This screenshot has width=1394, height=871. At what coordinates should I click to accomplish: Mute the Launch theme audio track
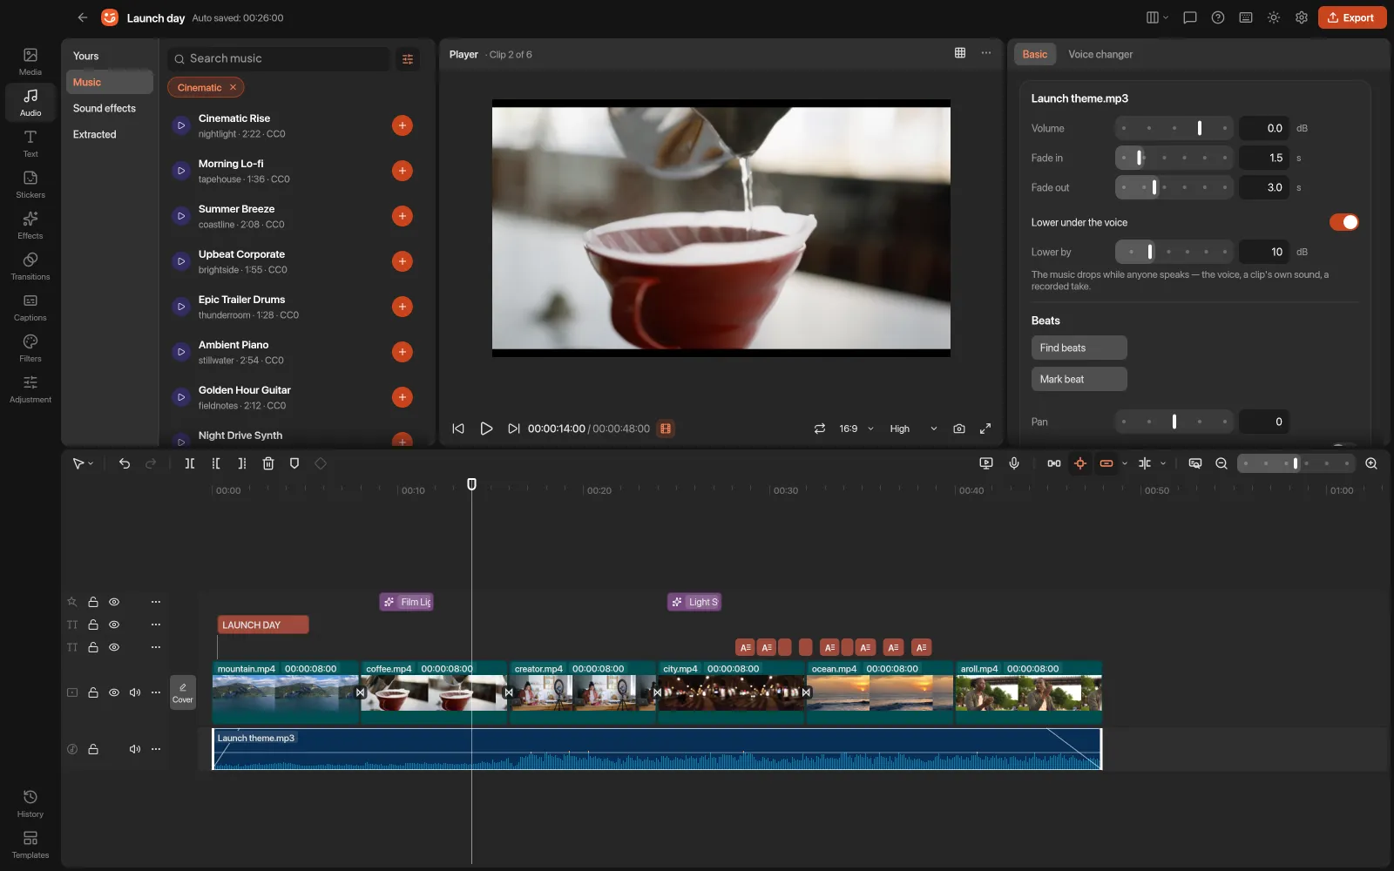[x=135, y=749]
